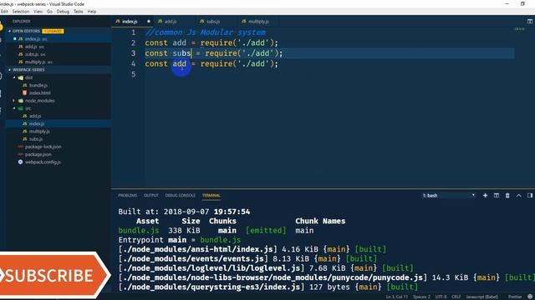Click the CRLF line ending status entry
Viewport: 535px width, 300px height.
(456, 297)
